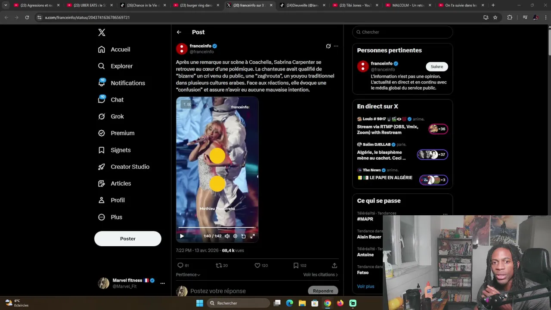Open the weather widget showing 6°C
The width and height of the screenshot is (551, 310).
tap(17, 303)
